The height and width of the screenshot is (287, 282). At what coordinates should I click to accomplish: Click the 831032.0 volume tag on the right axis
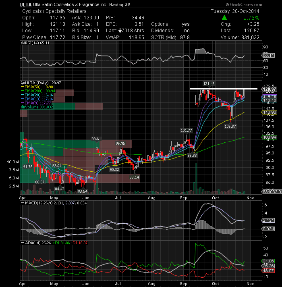(x=272, y=191)
